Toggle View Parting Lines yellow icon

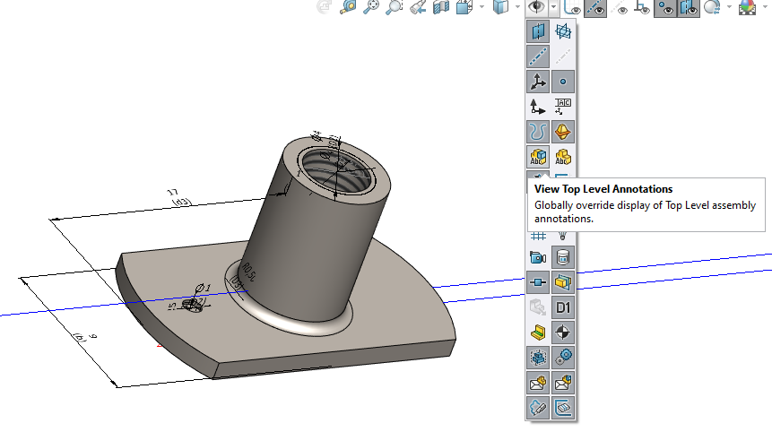pos(563,132)
